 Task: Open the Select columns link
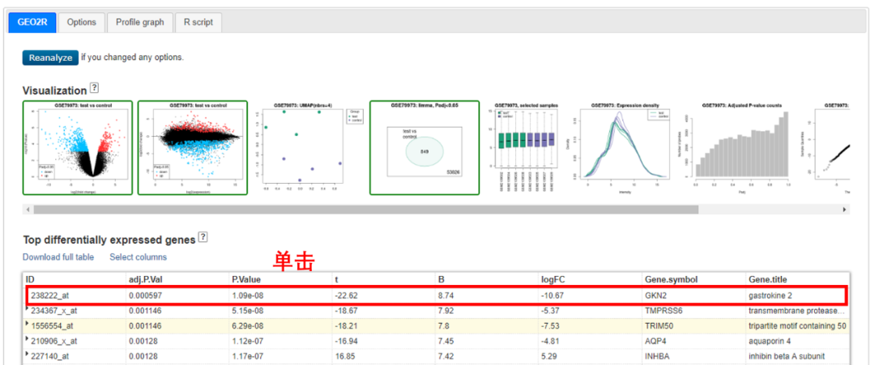pyautogui.click(x=138, y=257)
